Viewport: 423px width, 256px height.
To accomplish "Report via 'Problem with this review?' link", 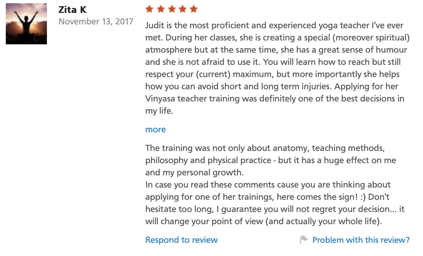I will coord(361,240).
